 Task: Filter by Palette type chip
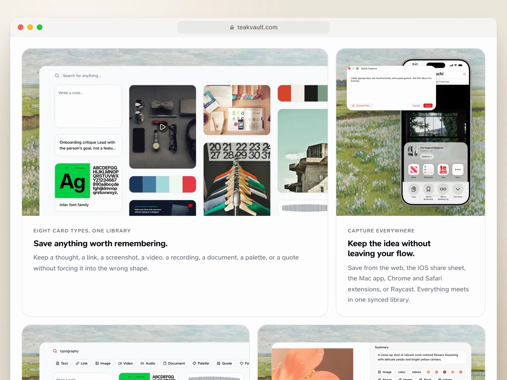point(201,363)
